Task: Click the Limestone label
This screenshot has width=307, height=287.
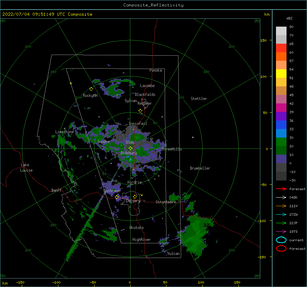Action: (x=64, y=132)
